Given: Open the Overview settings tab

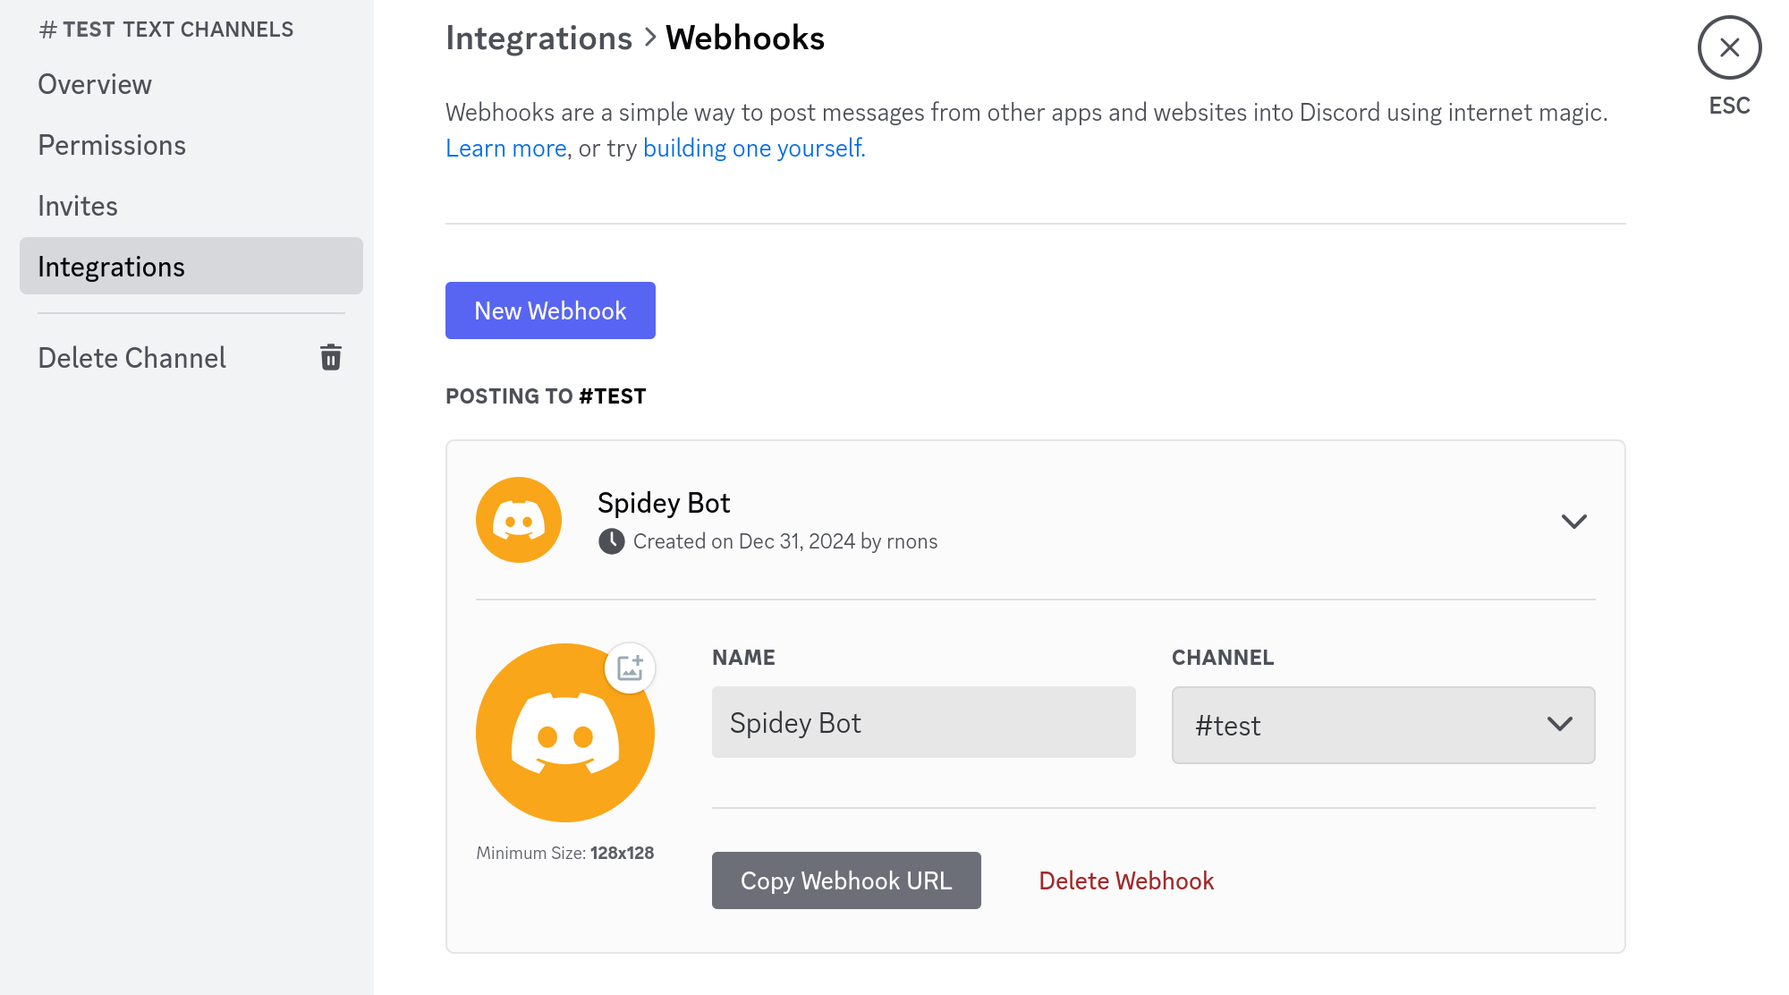Looking at the screenshot, I should click(x=191, y=84).
